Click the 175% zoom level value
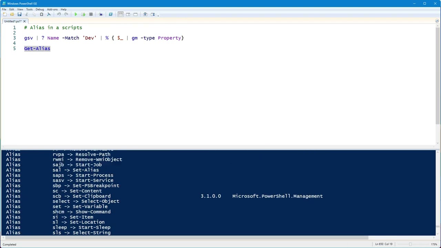The width and height of the screenshot is (441, 248). 434,244
